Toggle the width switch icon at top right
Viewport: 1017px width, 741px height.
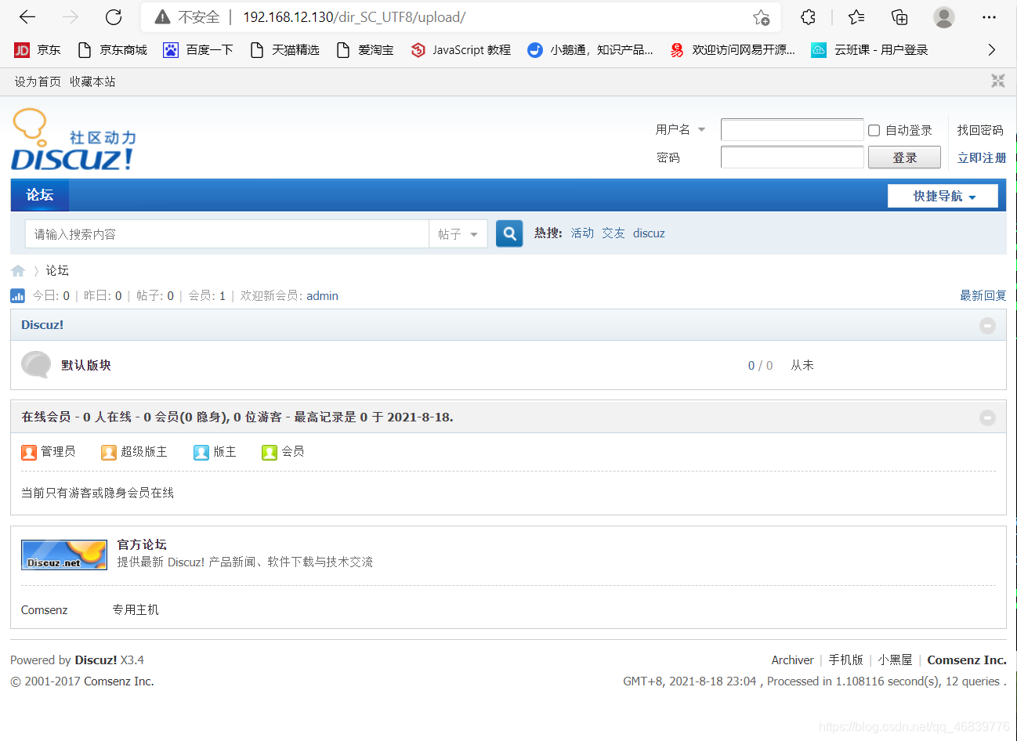997,81
